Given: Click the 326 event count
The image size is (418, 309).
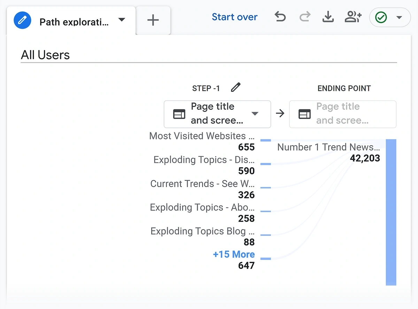Looking at the screenshot, I should [x=247, y=195].
